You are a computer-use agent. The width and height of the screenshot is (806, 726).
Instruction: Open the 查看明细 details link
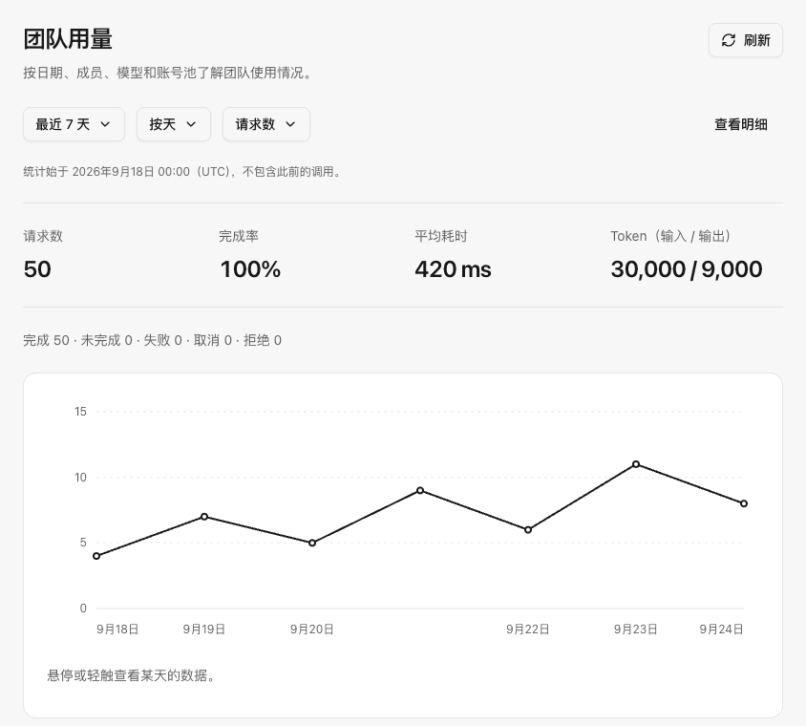coord(741,124)
